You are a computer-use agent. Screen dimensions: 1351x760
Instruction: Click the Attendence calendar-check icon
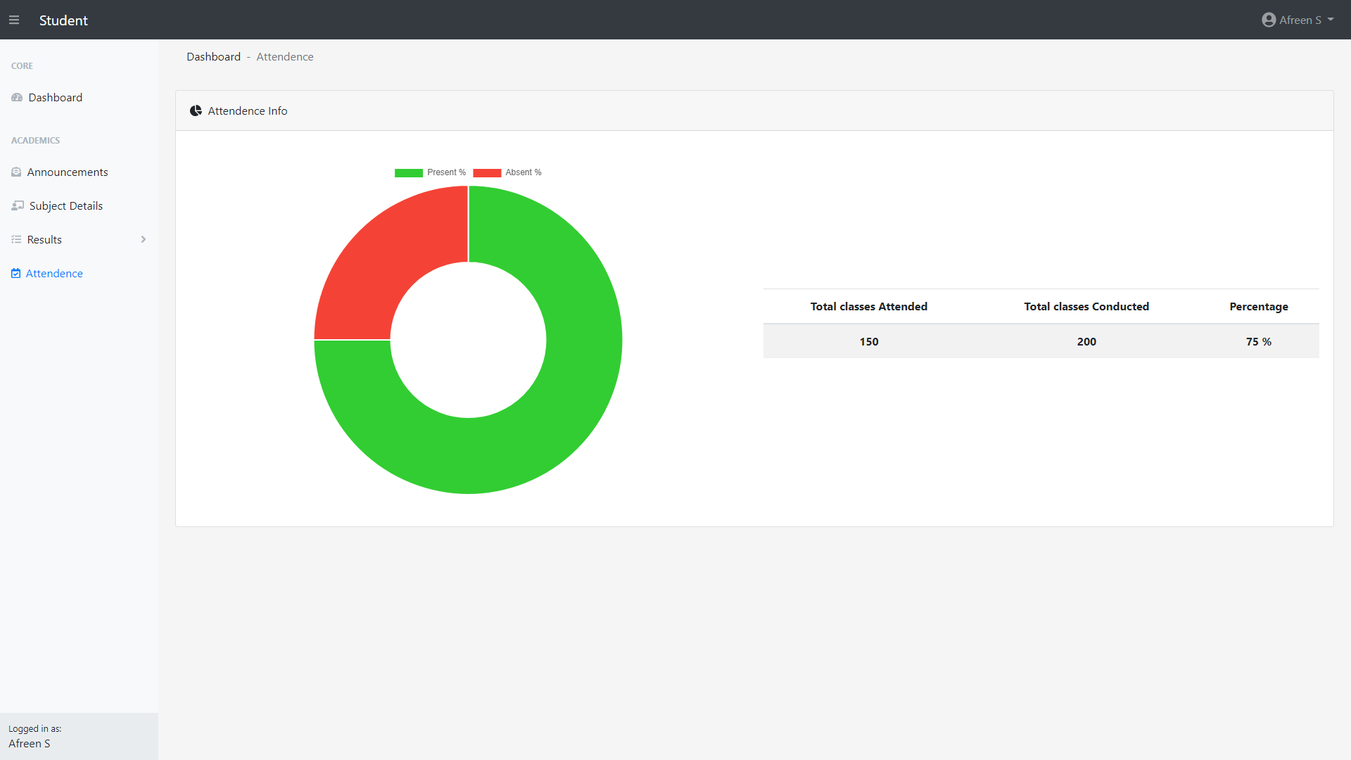tap(15, 274)
